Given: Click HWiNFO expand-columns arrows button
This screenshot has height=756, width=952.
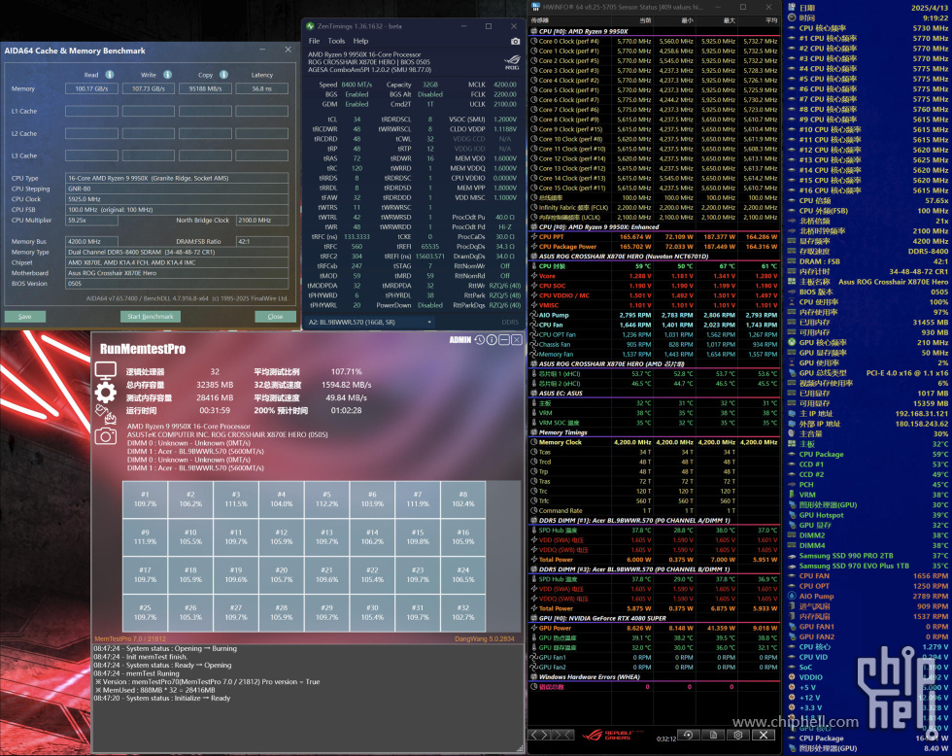Looking at the screenshot, I should point(538,735).
